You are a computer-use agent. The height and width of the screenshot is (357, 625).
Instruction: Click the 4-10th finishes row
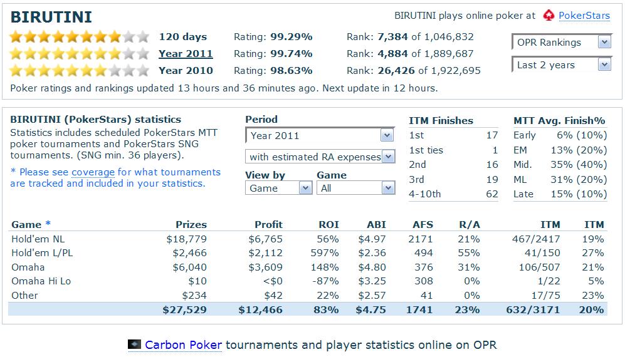point(454,194)
